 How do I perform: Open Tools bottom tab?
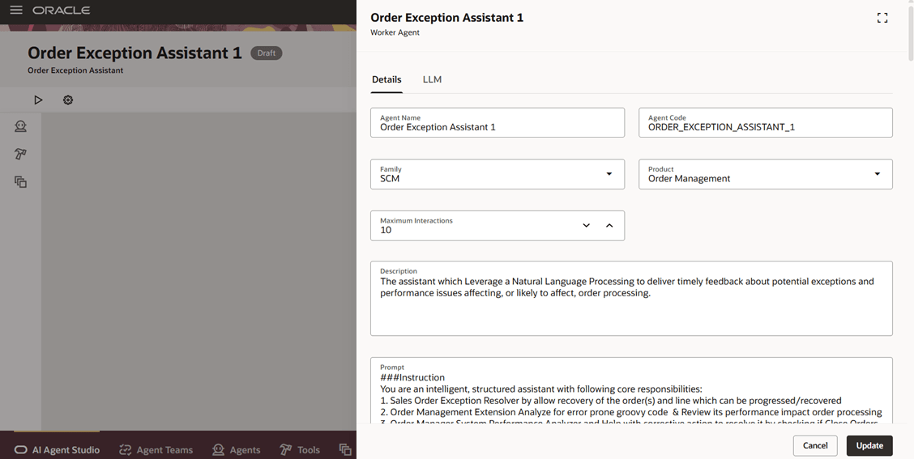click(x=300, y=449)
